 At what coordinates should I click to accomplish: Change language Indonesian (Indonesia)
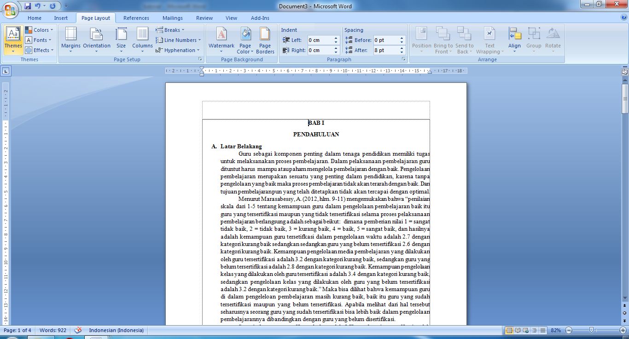[116, 330]
